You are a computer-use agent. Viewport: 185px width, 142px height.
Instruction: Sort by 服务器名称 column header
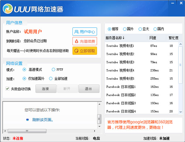pos(126,38)
